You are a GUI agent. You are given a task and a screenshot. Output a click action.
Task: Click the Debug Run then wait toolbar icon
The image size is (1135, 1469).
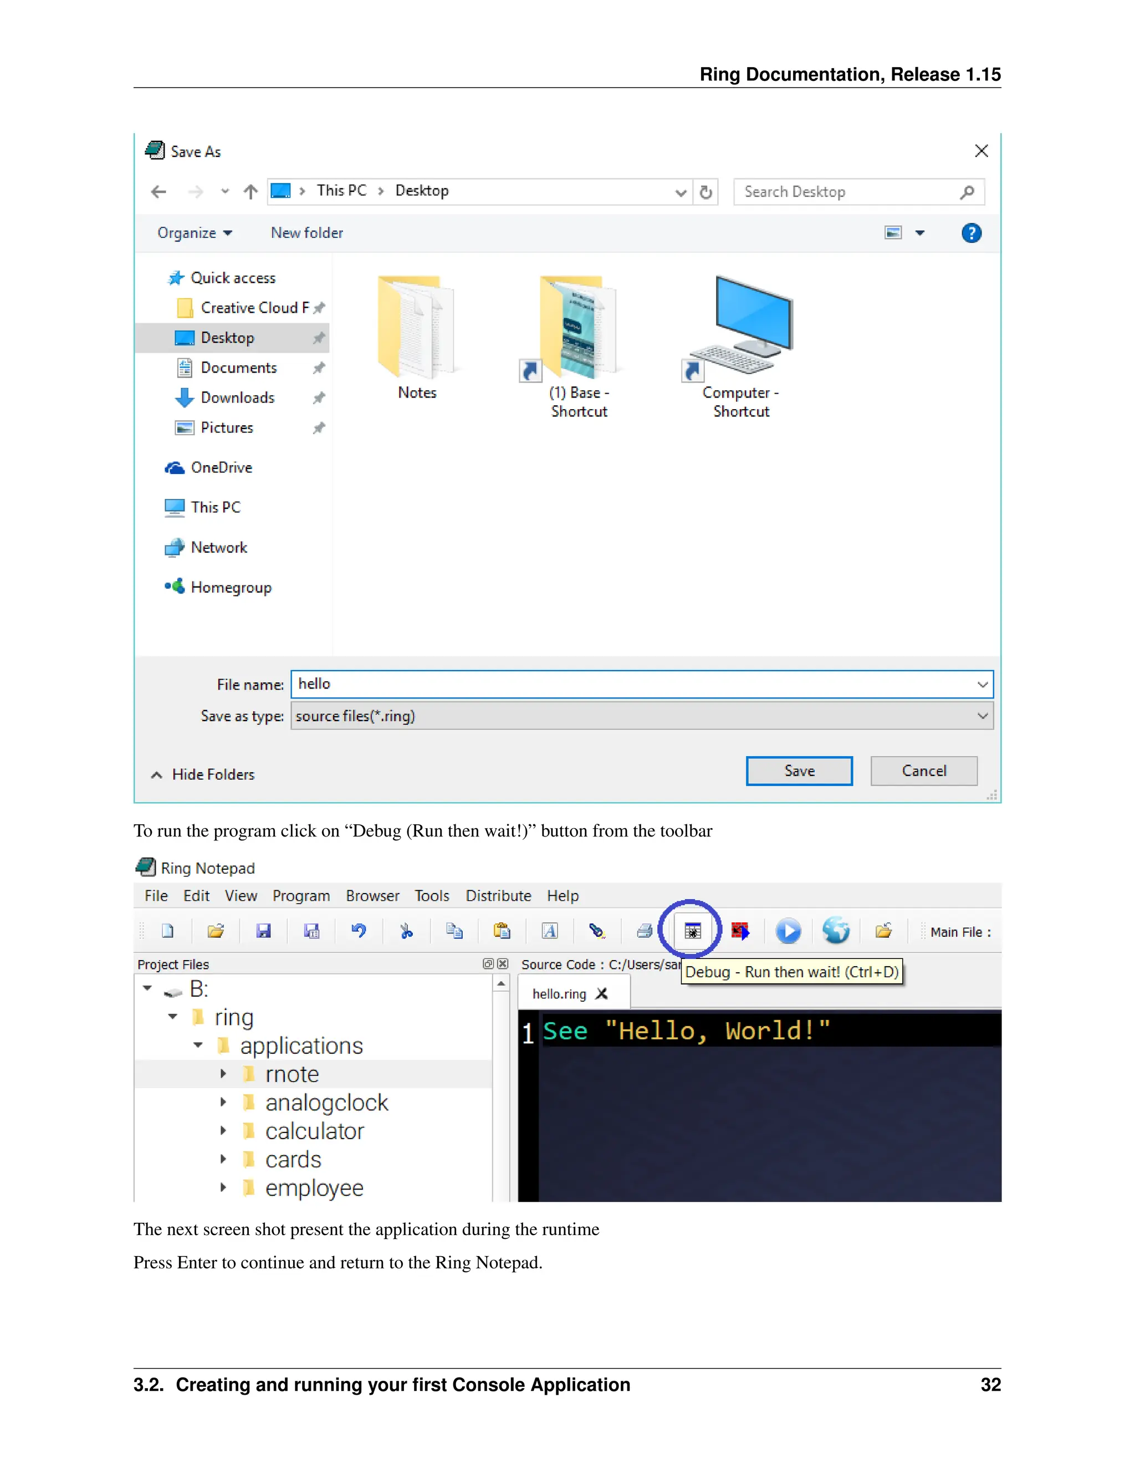(x=692, y=931)
